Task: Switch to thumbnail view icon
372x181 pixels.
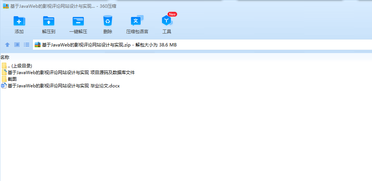Action: (x=17, y=45)
